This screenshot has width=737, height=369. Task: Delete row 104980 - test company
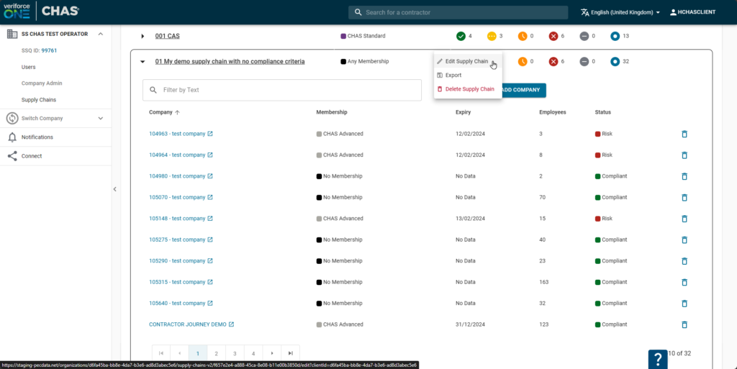(x=684, y=176)
